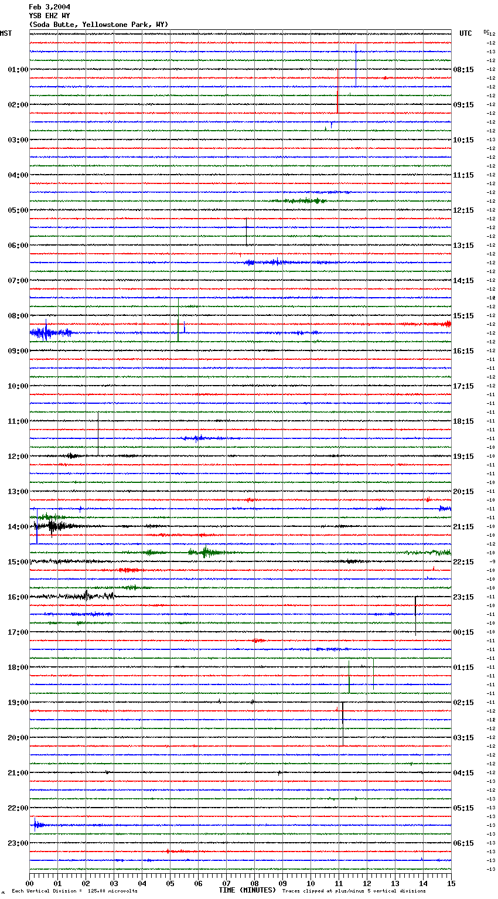Select the station code 'YSB EHZ WY'
The image size is (498, 899).
(50, 16)
